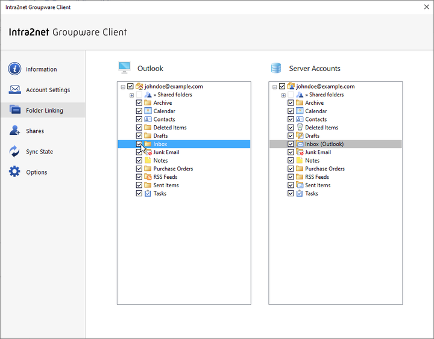
Task: Click the server Calendar icon
Action: point(300,111)
